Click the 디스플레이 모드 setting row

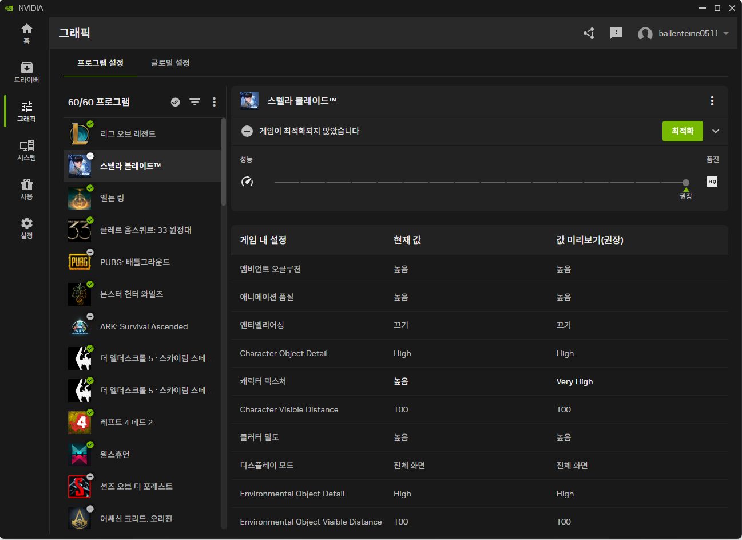click(x=479, y=466)
